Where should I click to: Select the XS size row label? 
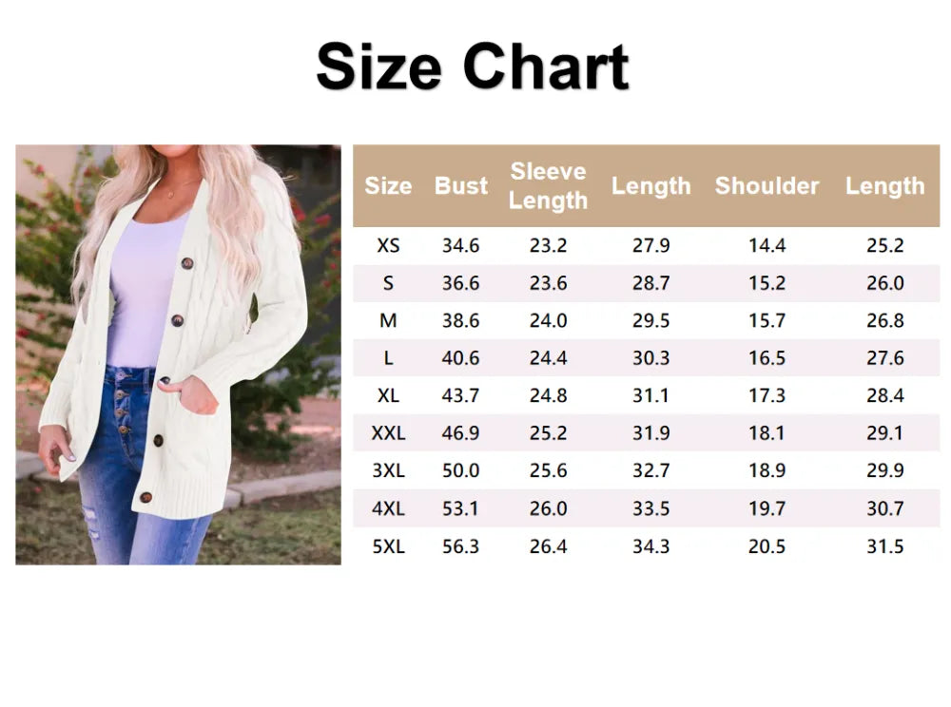(x=388, y=245)
